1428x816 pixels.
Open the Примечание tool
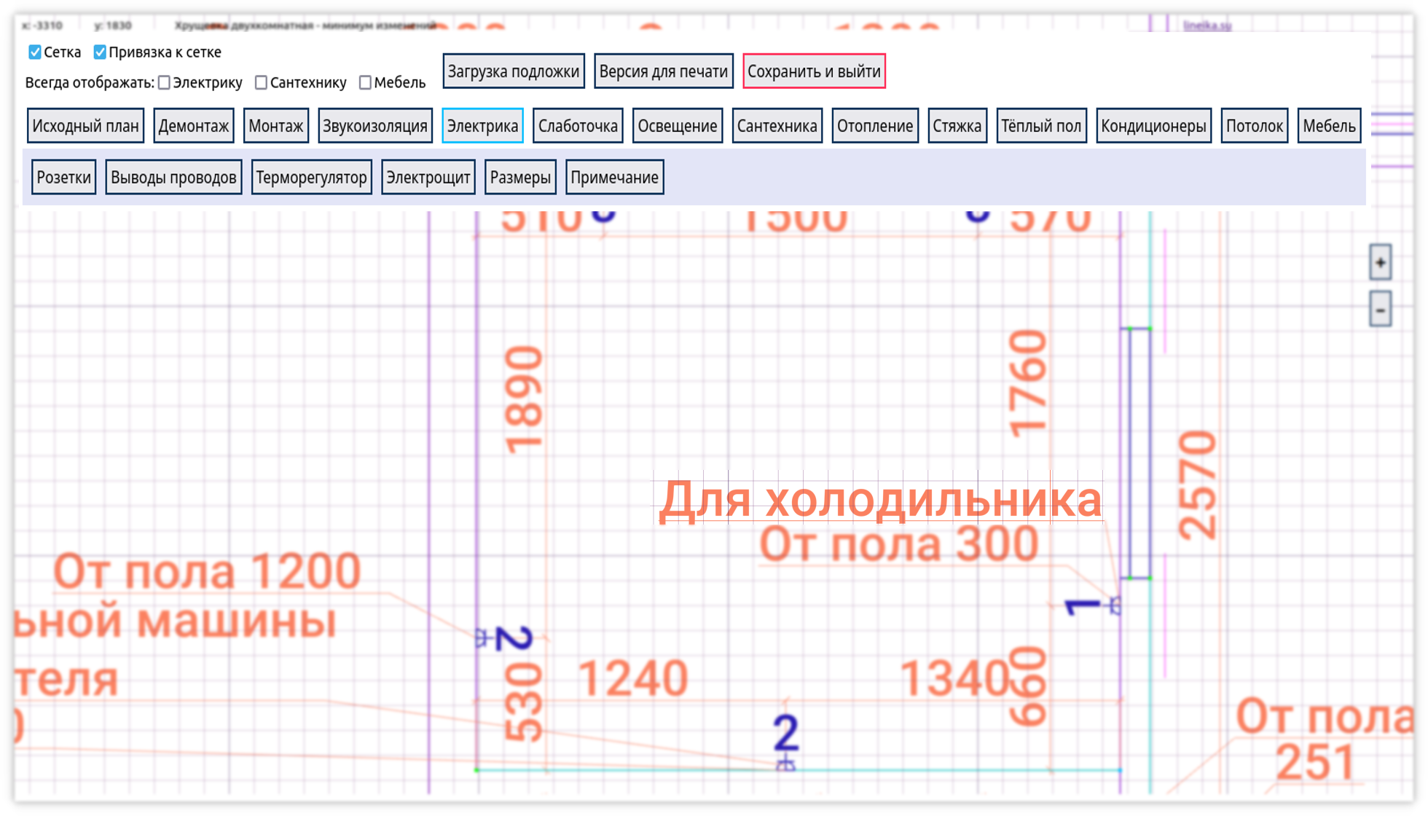click(x=614, y=176)
